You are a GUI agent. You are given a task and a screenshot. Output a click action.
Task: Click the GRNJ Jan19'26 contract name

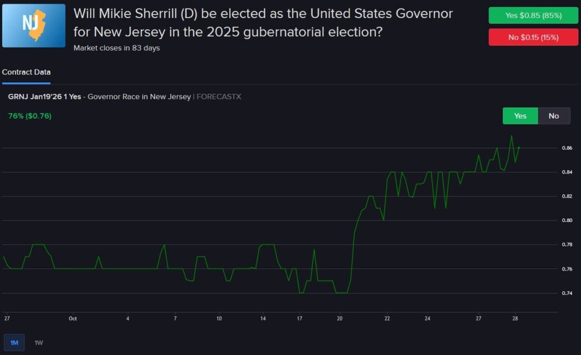click(44, 97)
